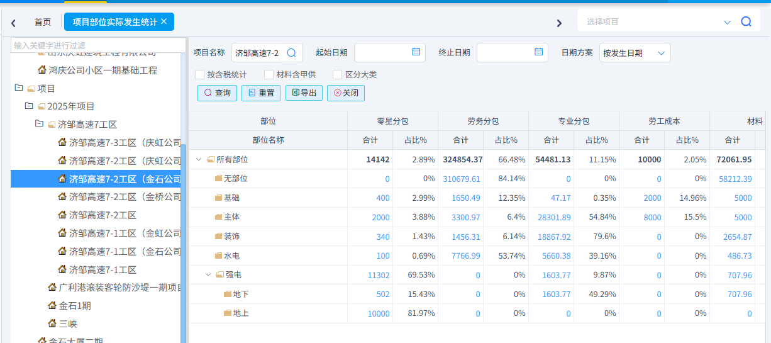Viewport: 771px width, 343px height.
Task: Click the 三峡 project house icon
Action: point(53,323)
